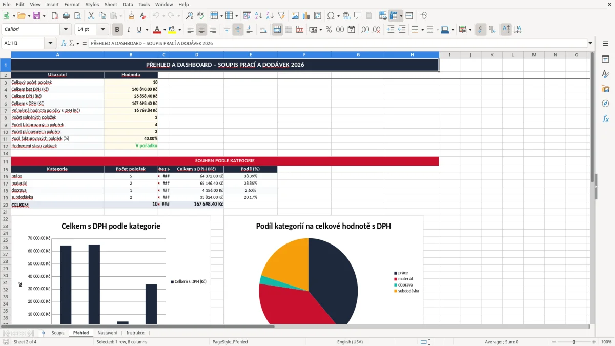Click column D header
This screenshot has width=615, height=346.
(197, 55)
